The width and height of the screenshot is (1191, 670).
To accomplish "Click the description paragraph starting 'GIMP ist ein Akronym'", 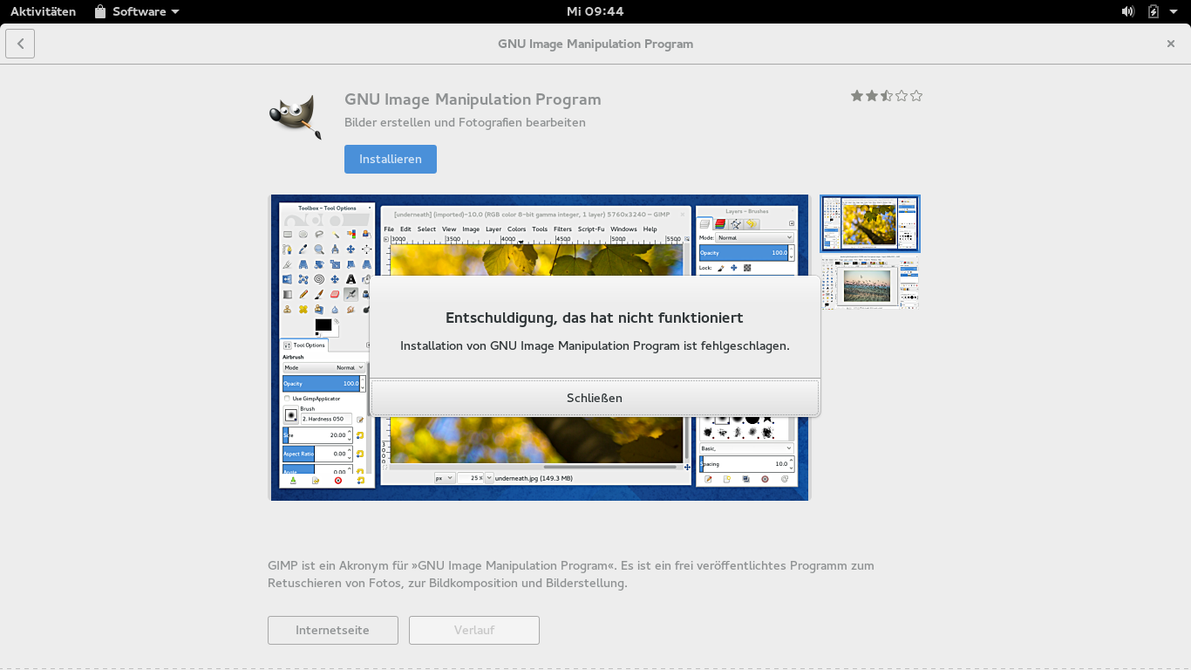I will 571,574.
